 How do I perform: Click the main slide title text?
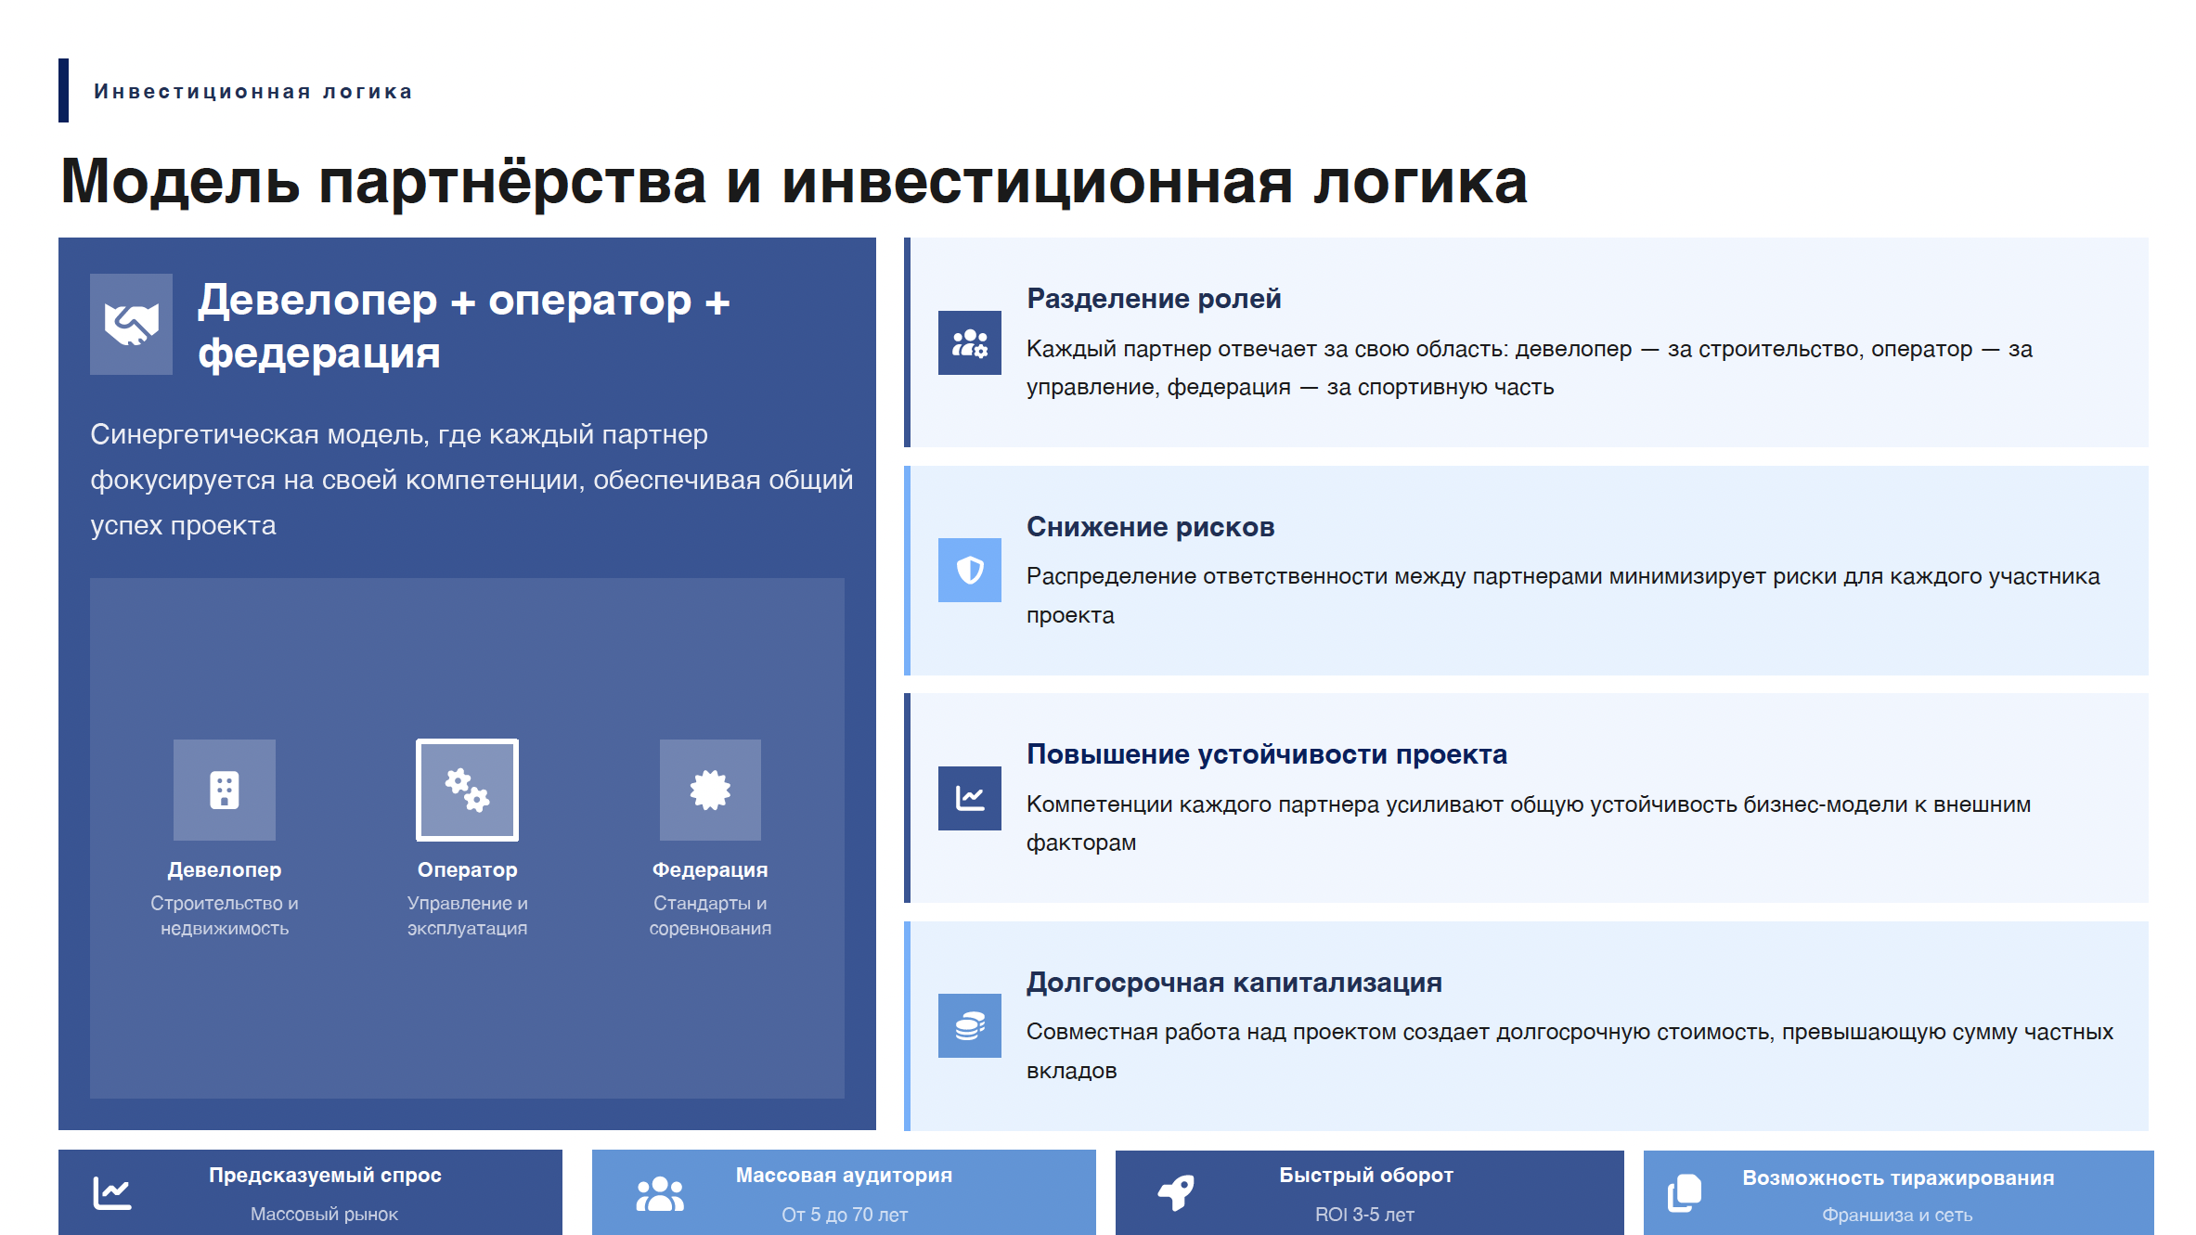793,181
